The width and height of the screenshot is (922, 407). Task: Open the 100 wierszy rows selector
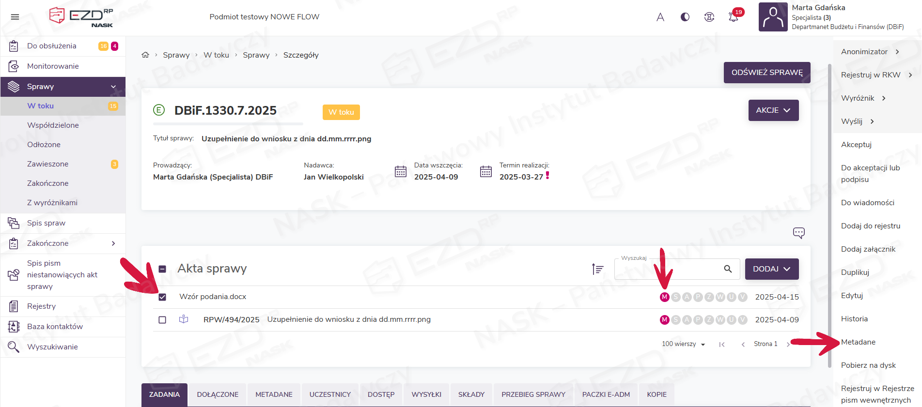point(683,344)
